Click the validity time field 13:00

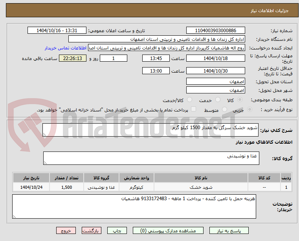point(156,71)
